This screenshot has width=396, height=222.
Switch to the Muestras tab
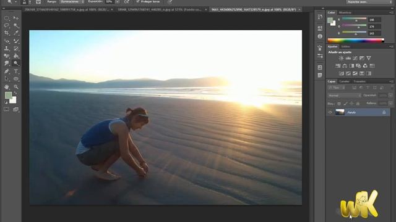[345, 12]
